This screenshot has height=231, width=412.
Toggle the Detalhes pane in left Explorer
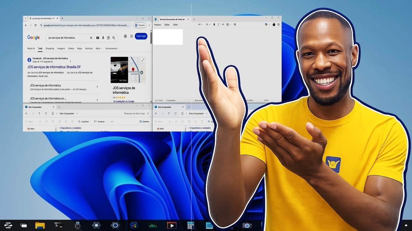(144, 122)
